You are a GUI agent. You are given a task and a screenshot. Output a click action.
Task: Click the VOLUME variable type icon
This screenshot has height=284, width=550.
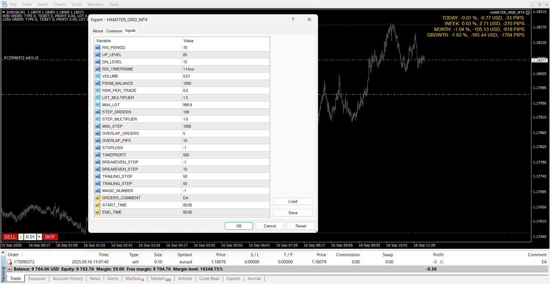[x=98, y=76]
